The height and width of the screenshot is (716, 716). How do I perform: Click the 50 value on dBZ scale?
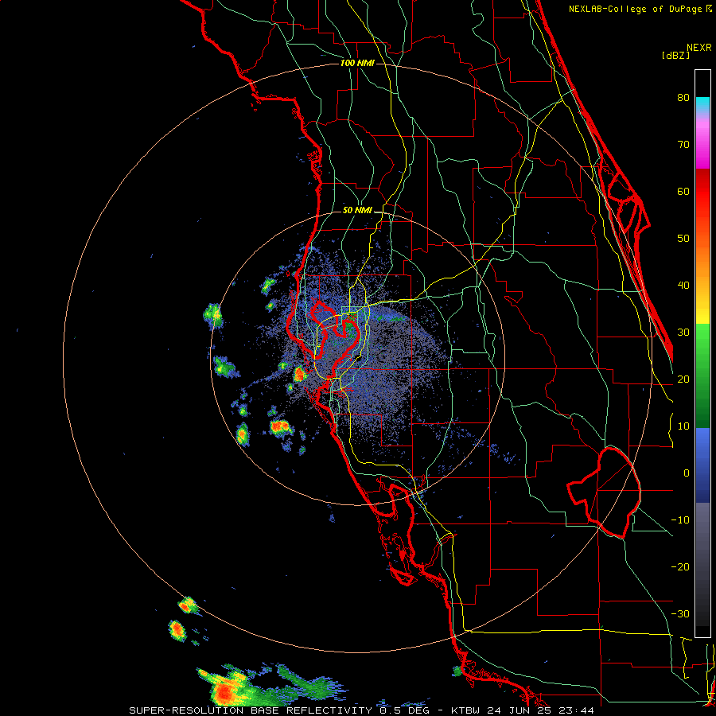pyautogui.click(x=683, y=239)
